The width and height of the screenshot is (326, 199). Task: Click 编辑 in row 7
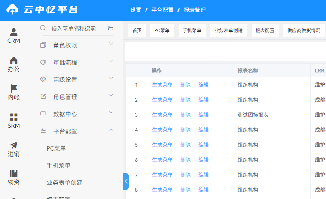204,175
